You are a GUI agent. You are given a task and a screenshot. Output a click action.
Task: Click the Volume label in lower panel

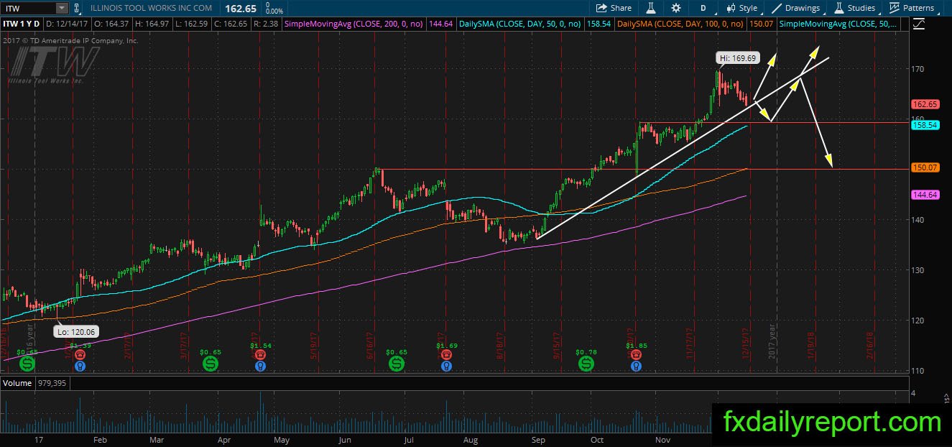[x=17, y=383]
